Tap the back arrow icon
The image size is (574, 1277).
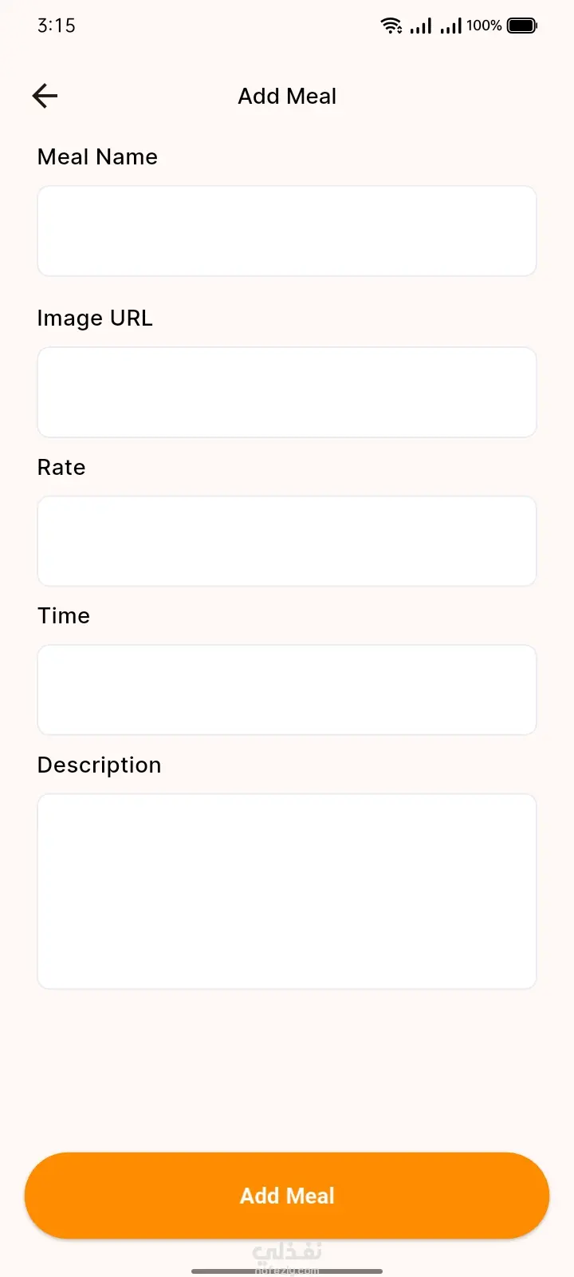point(45,96)
